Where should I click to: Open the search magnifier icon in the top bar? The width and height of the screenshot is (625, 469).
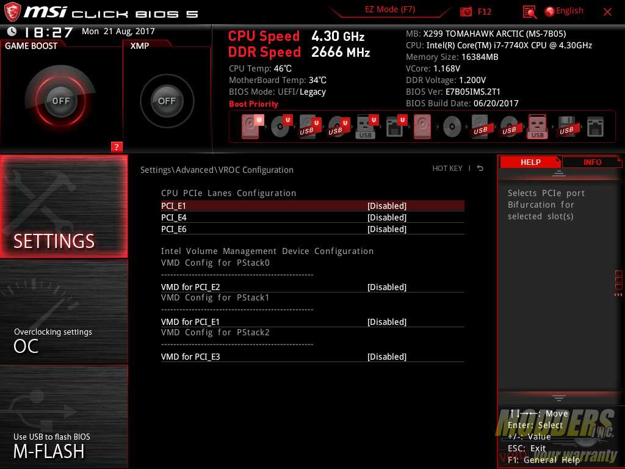(529, 12)
